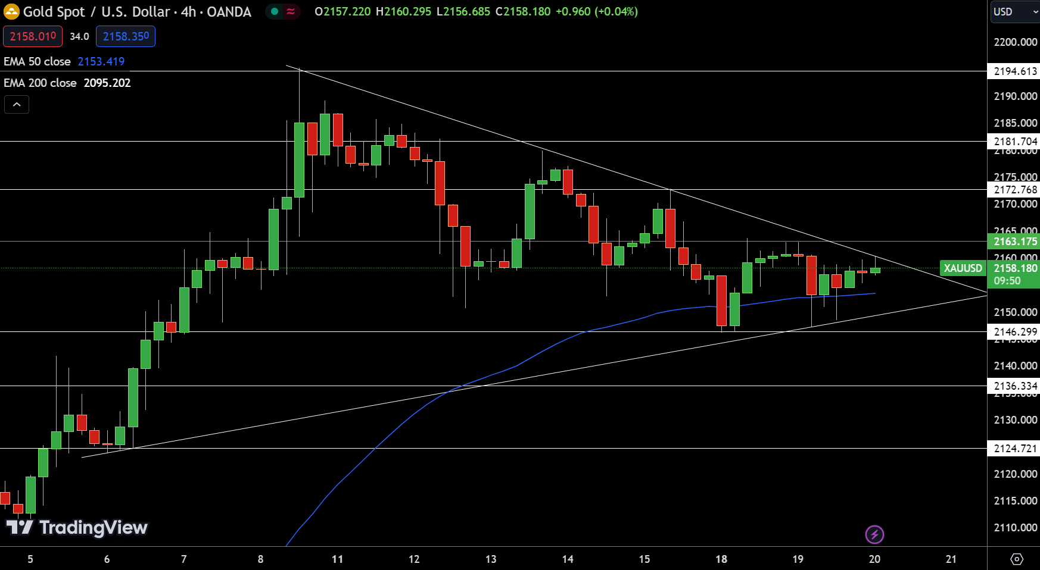
Task: Click the EMA 50 value 2153.419
Action: 101,61
